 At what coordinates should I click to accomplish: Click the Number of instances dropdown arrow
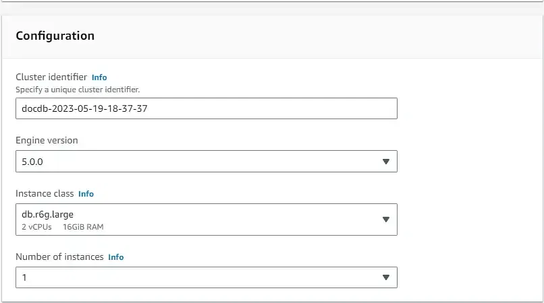[x=386, y=277]
